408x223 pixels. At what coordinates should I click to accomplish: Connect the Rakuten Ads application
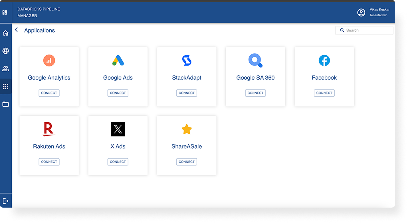pyautogui.click(x=49, y=162)
